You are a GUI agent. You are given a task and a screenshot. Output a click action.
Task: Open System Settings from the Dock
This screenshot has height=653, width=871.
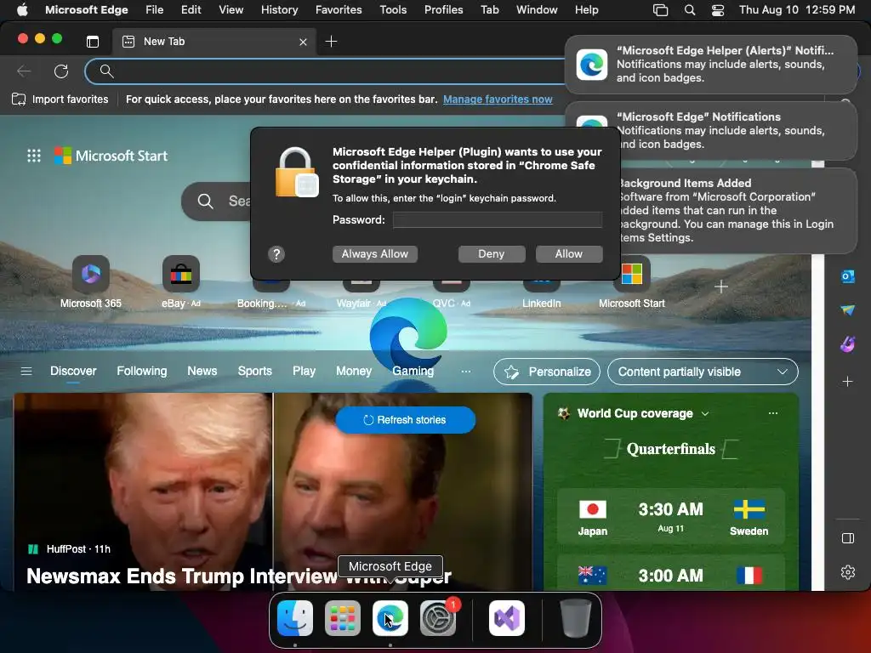pyautogui.click(x=438, y=618)
